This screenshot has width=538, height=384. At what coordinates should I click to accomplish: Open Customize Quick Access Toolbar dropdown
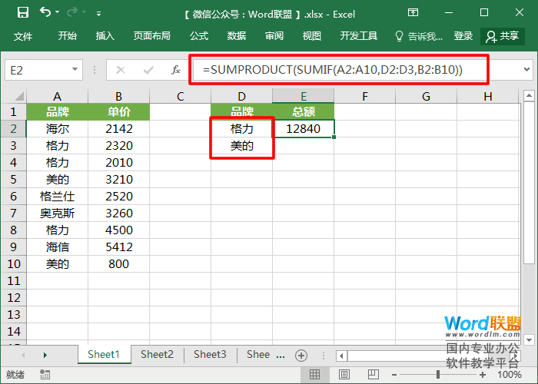pyautogui.click(x=99, y=14)
